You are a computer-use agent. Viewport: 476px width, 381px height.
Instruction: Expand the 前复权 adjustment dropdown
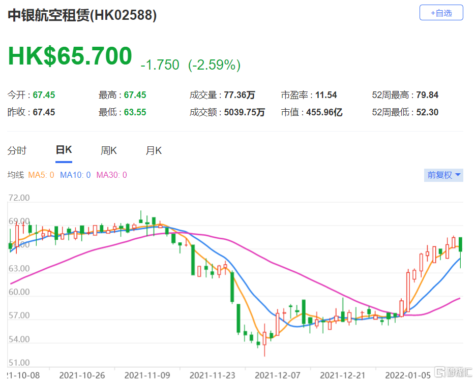click(443, 175)
